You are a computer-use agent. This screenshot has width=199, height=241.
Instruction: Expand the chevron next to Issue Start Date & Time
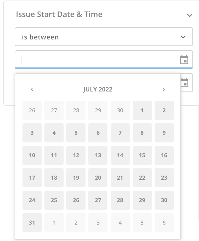tap(190, 15)
